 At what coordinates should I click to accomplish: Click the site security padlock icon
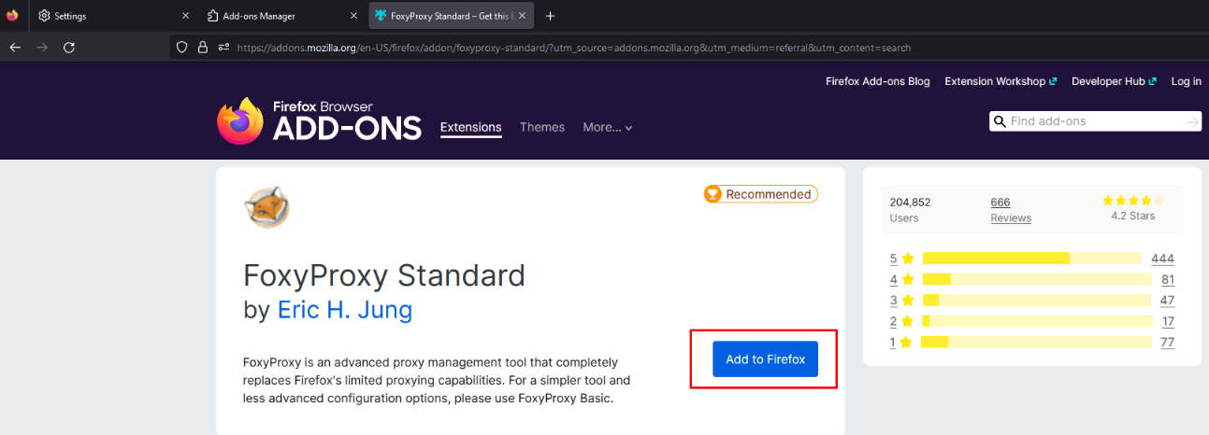[202, 48]
